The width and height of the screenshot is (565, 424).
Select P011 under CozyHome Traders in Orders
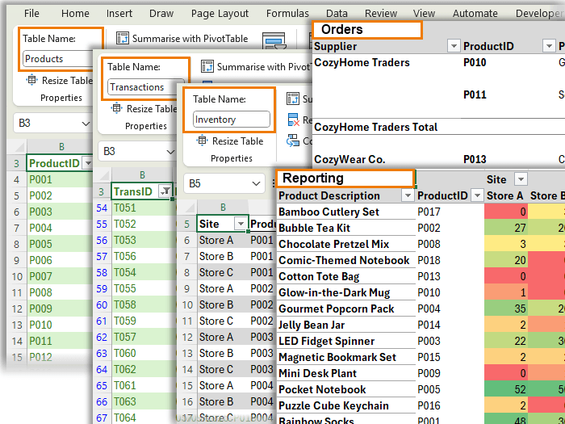[x=475, y=94]
